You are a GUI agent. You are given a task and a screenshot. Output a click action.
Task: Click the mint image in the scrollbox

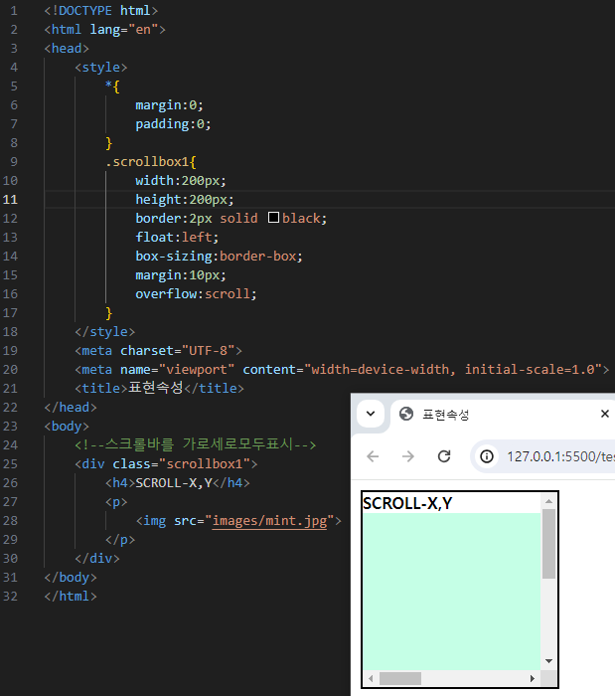[451, 592]
